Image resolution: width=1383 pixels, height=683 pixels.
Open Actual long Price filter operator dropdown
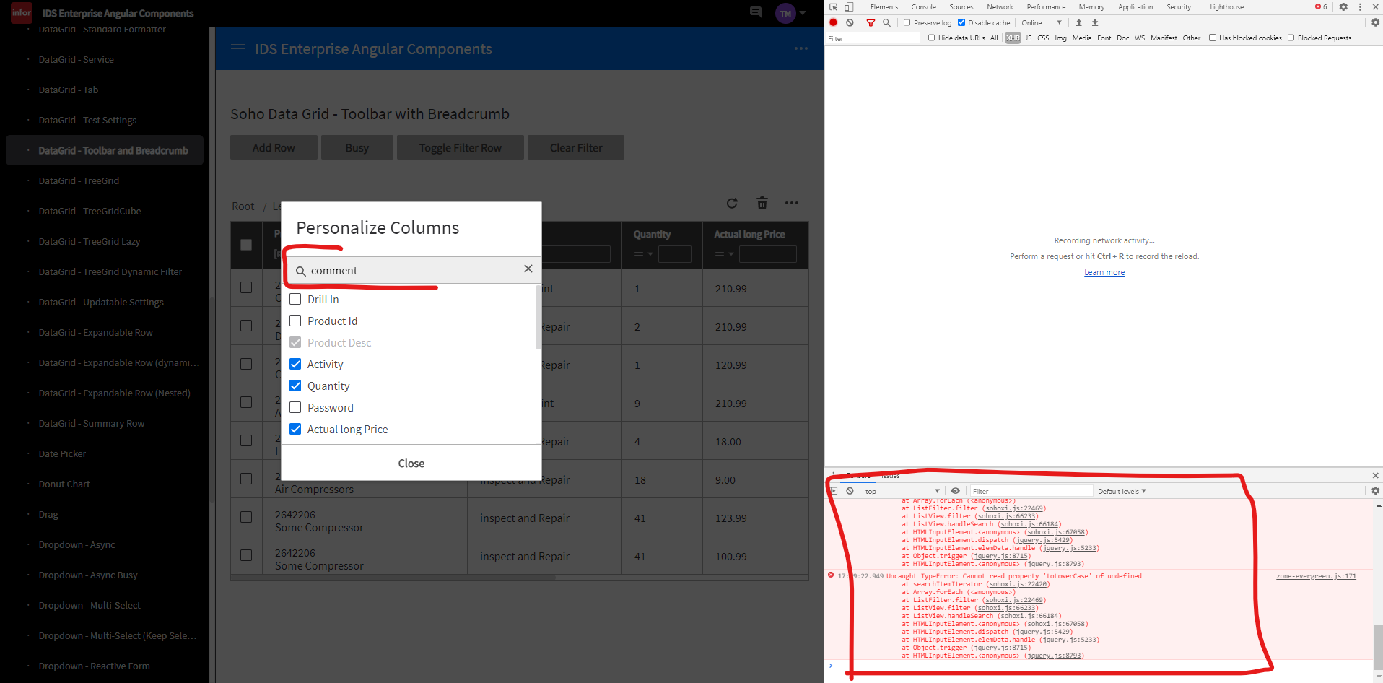pyautogui.click(x=724, y=254)
